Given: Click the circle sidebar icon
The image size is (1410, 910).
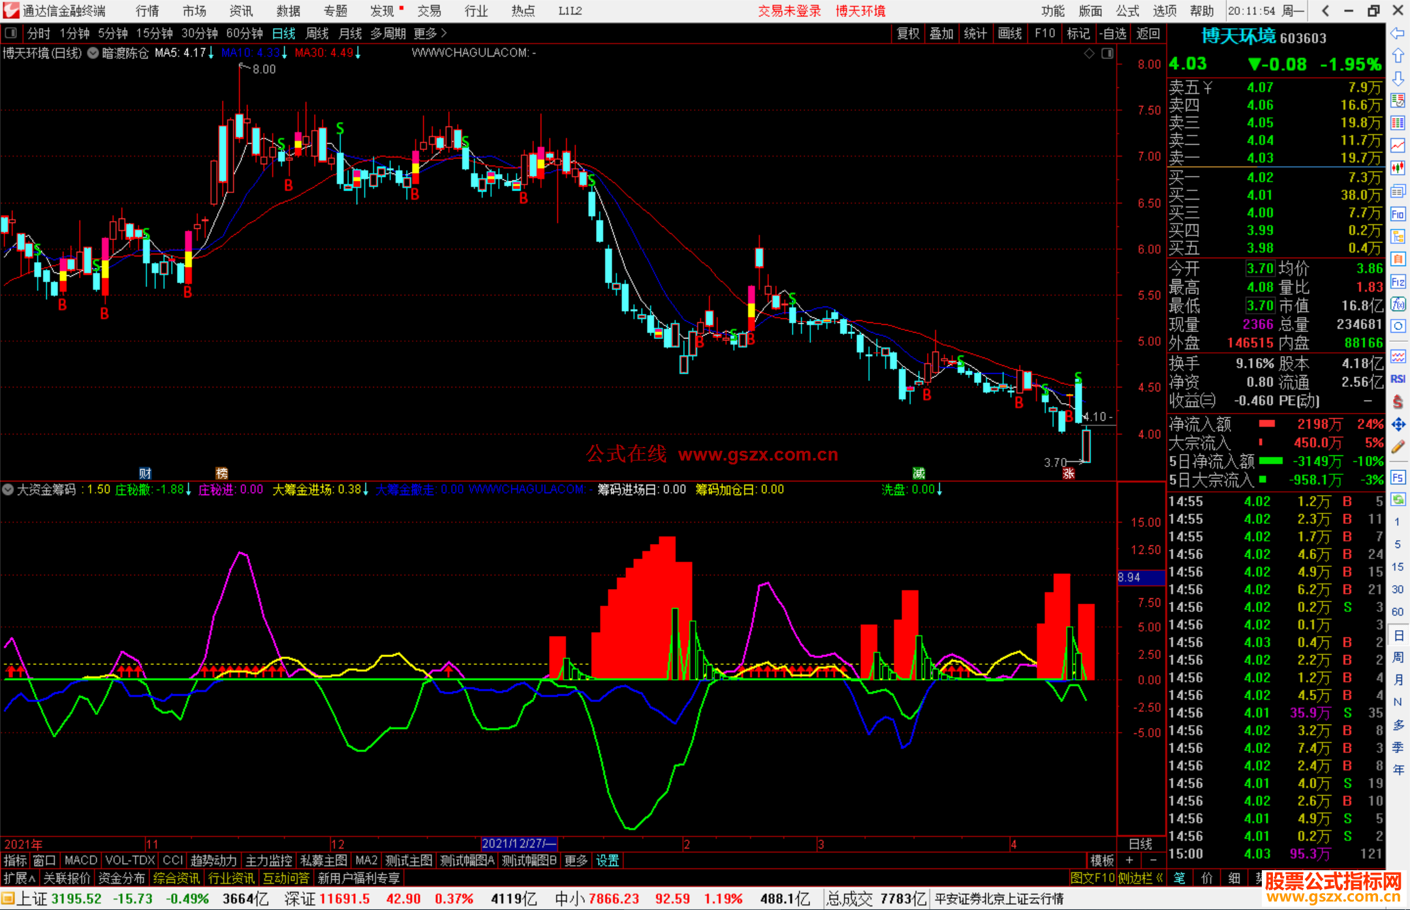Looking at the screenshot, I should [x=1398, y=326].
